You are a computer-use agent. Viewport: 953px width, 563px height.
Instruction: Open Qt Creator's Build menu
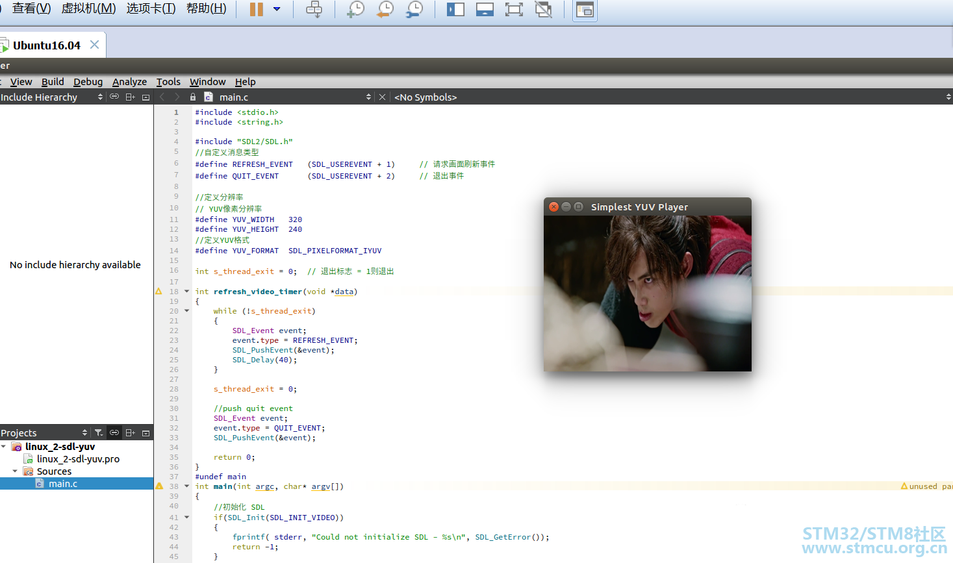(x=53, y=82)
